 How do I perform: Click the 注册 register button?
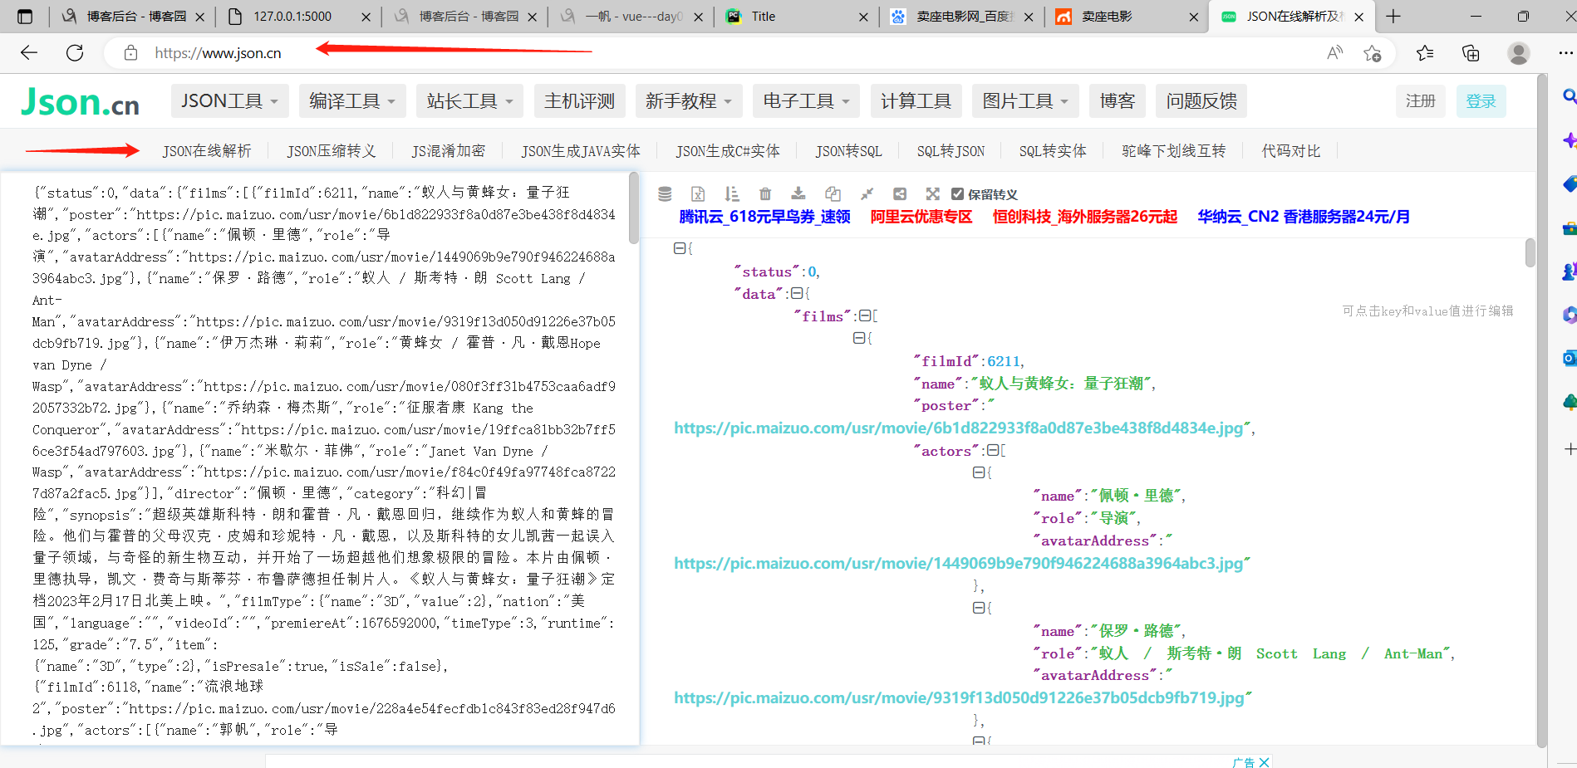pos(1421,101)
